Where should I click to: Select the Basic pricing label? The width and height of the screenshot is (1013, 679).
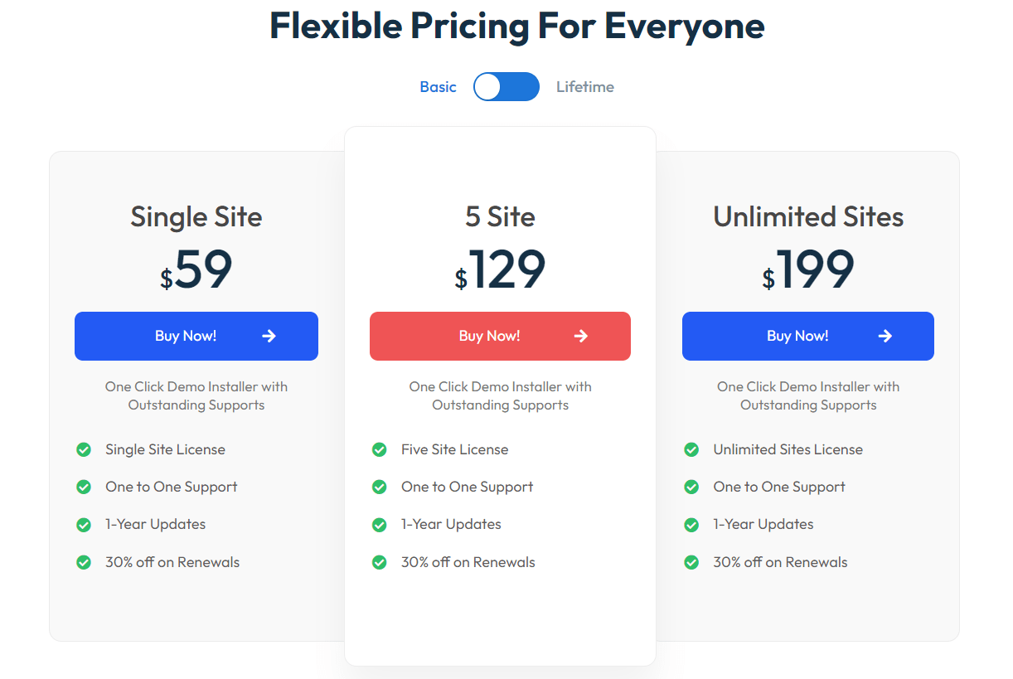click(438, 86)
